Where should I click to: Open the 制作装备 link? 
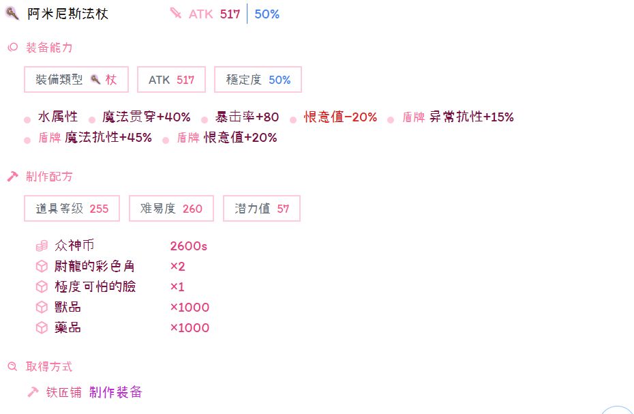pyautogui.click(x=115, y=392)
